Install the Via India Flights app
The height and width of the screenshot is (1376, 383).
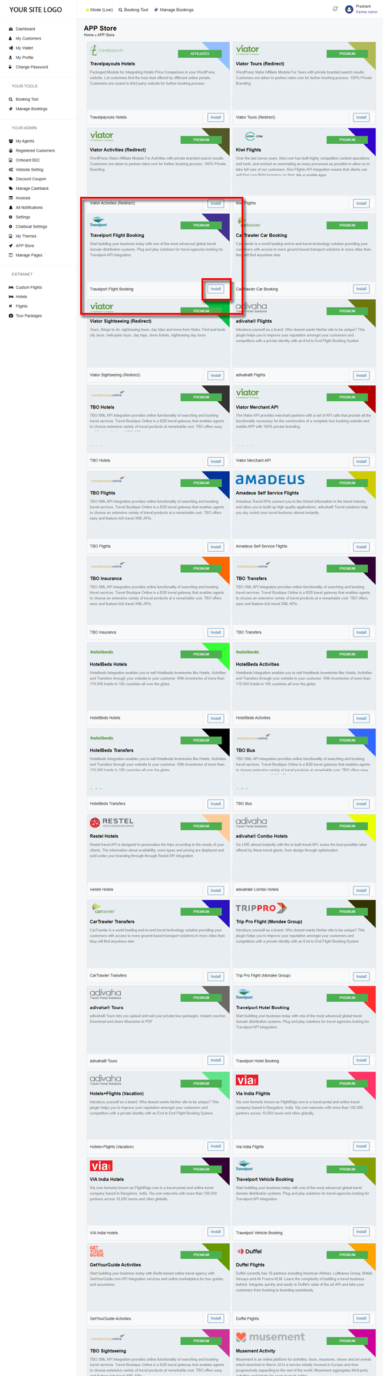pyautogui.click(x=361, y=1146)
